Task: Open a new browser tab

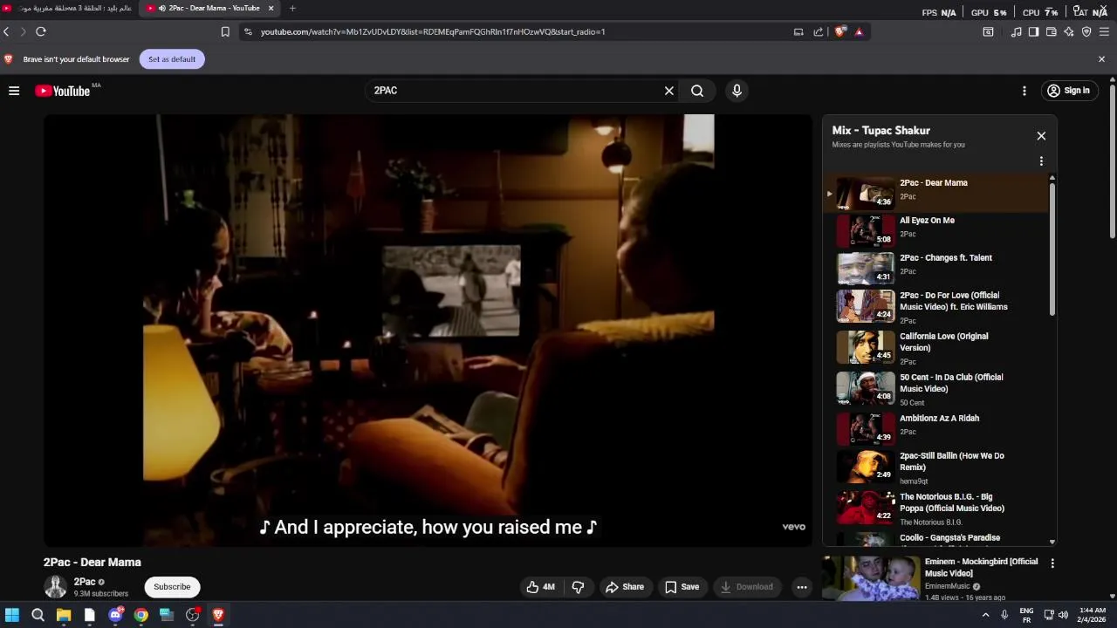Action: pyautogui.click(x=292, y=8)
